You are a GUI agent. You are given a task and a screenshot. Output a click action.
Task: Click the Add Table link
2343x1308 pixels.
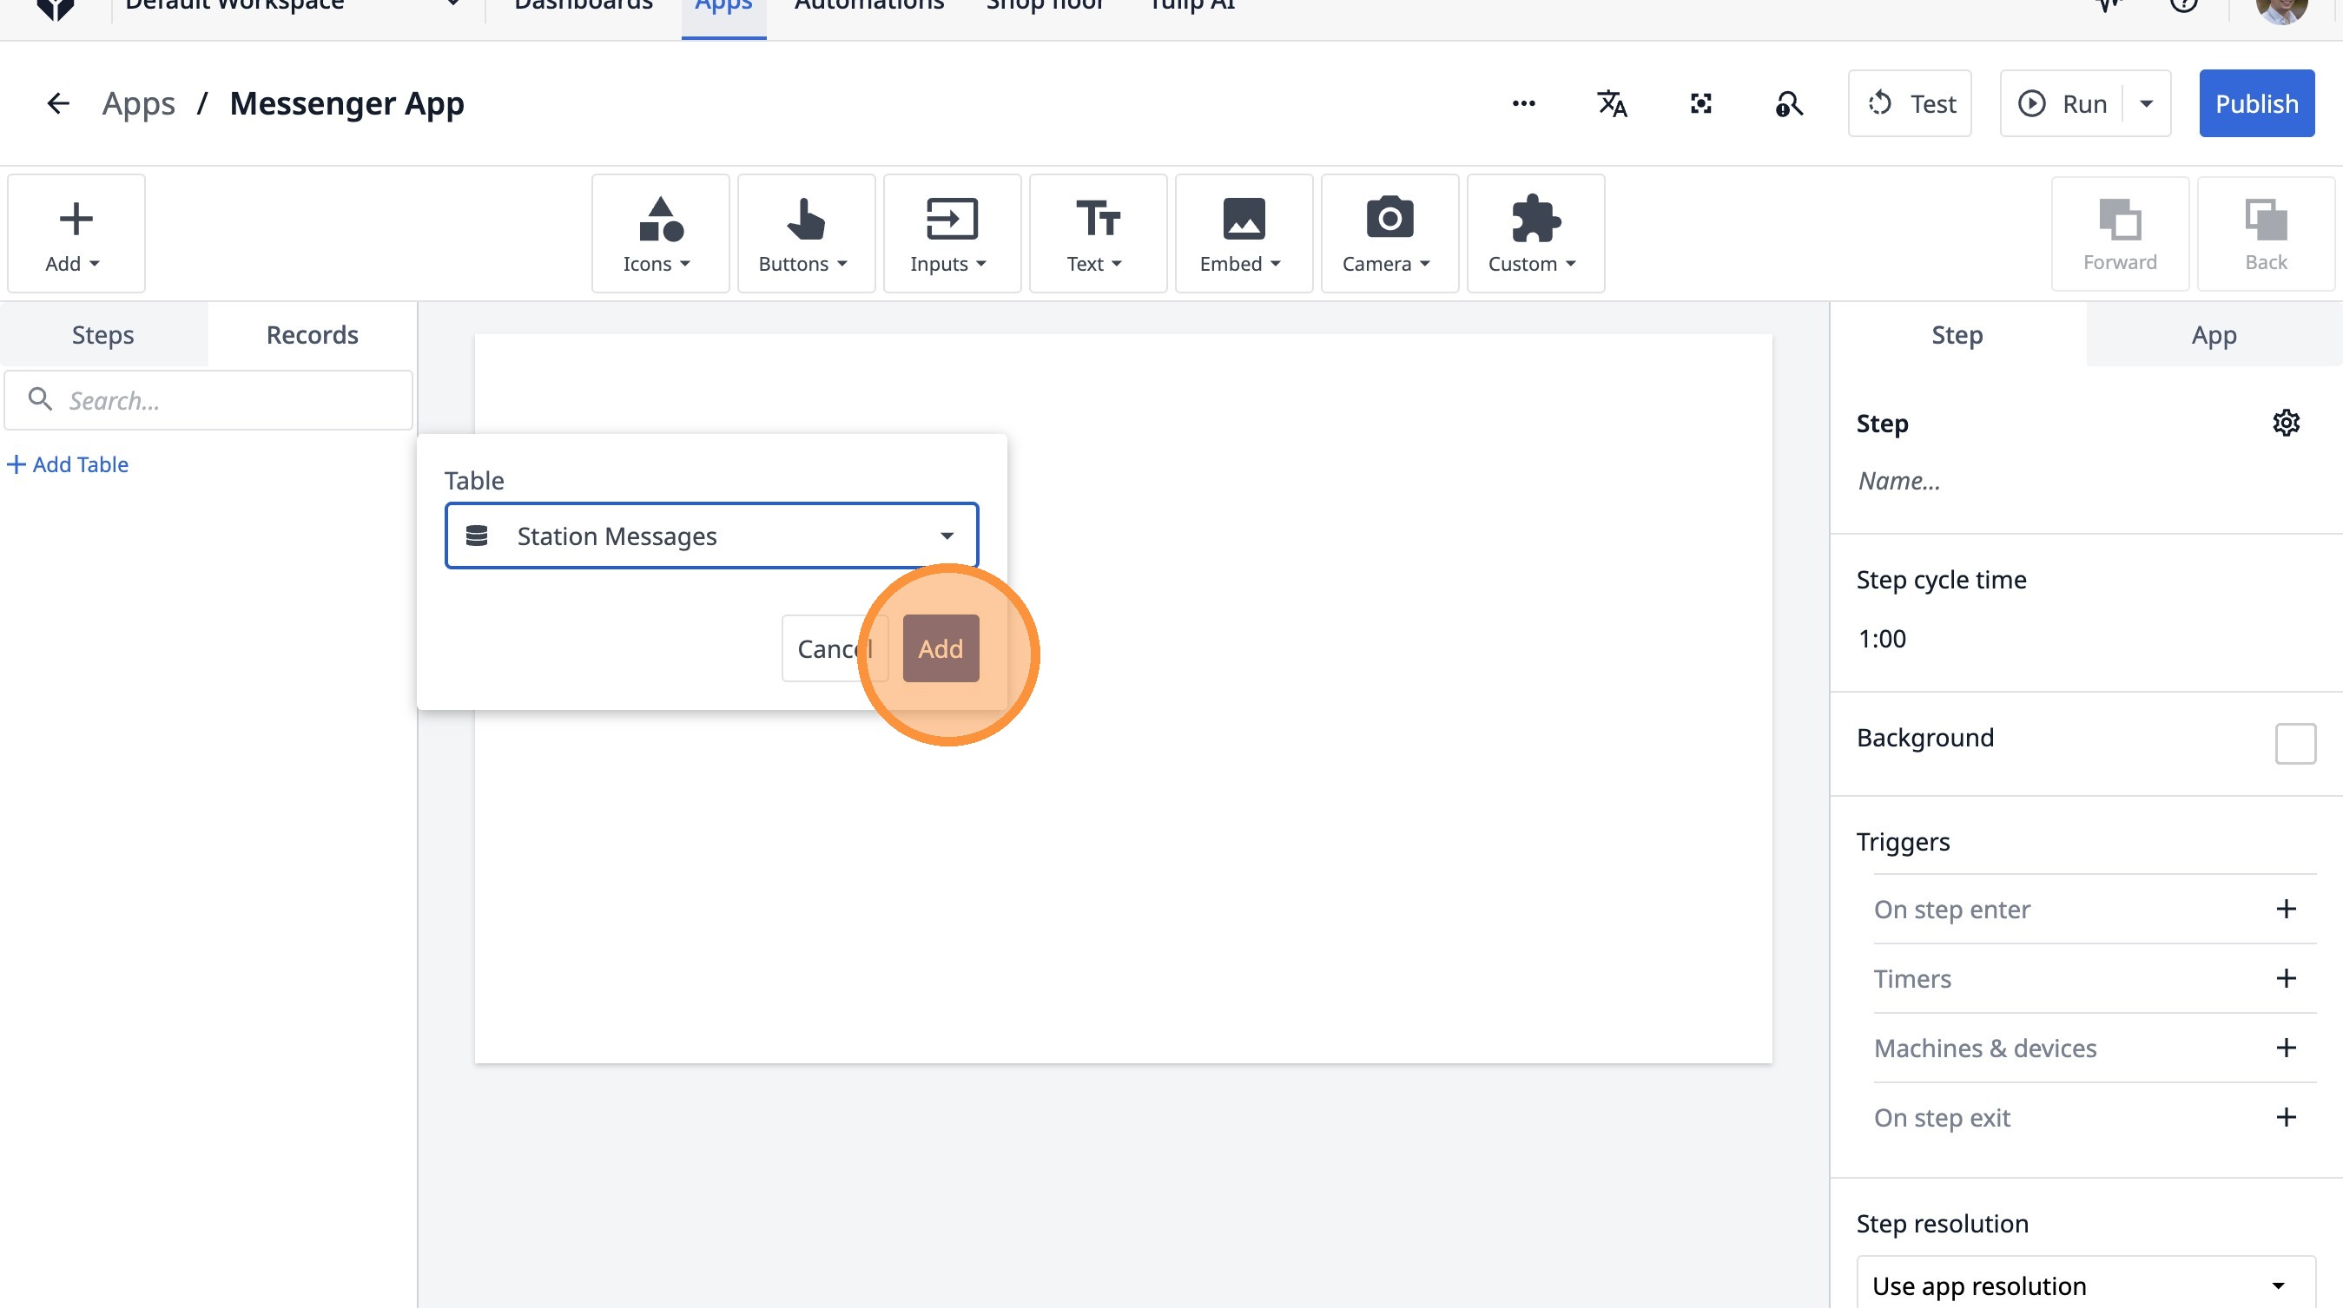pos(69,464)
